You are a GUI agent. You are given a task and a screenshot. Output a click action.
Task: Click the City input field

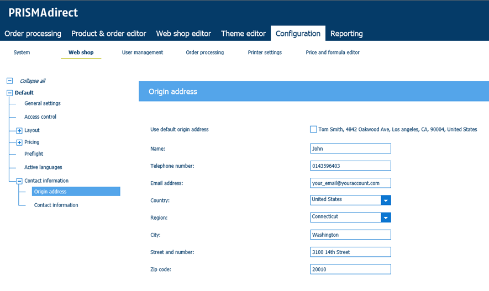[x=350, y=235]
